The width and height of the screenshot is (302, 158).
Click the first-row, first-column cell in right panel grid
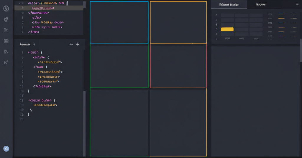coord(227,16)
